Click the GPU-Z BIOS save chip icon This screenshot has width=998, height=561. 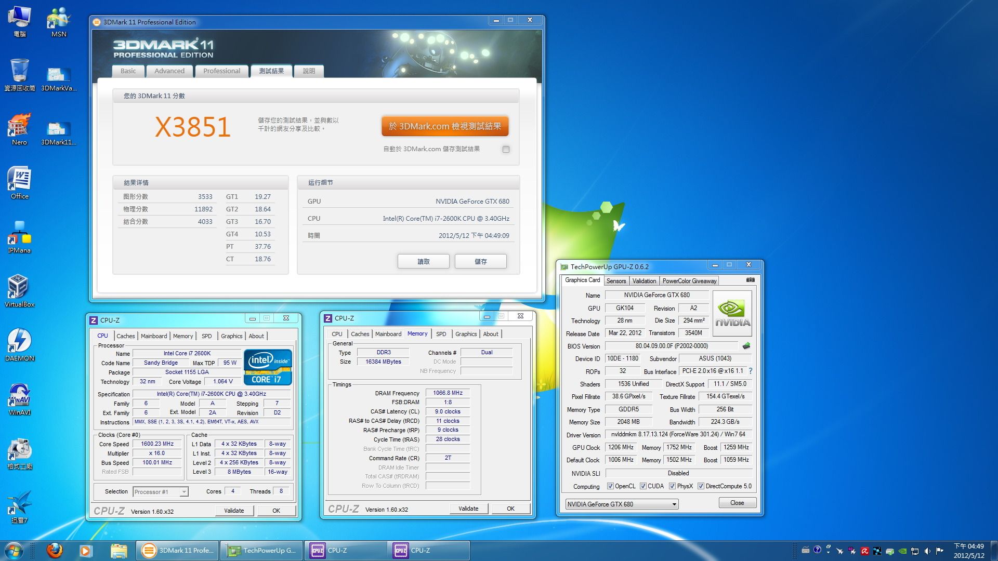click(746, 346)
